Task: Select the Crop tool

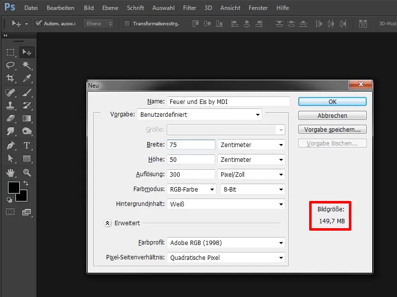Action: click(11, 78)
